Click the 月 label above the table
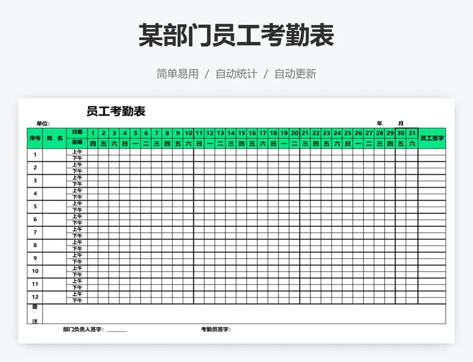 401,123
